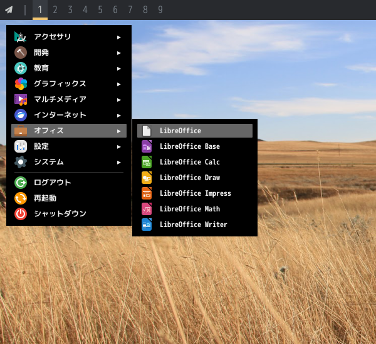Open the アクセサリ menu label
376x344 pixels.
(53, 37)
